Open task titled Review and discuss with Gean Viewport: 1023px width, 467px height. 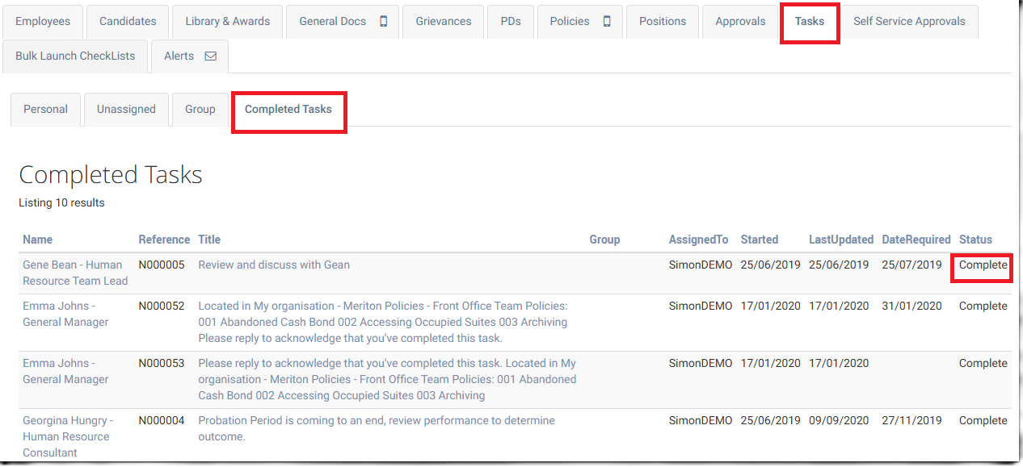(274, 265)
